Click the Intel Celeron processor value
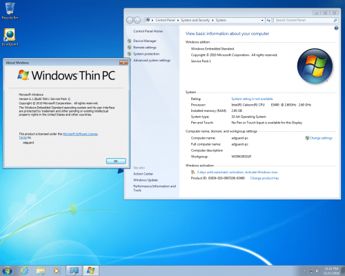 [x=271, y=105]
